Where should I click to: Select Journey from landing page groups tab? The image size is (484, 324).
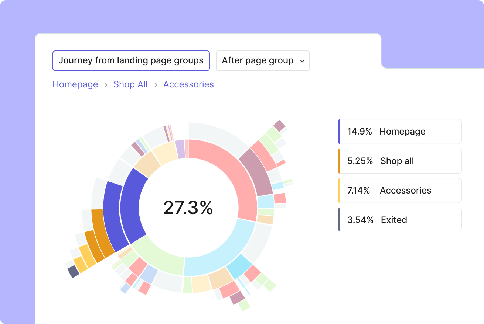[x=131, y=61]
